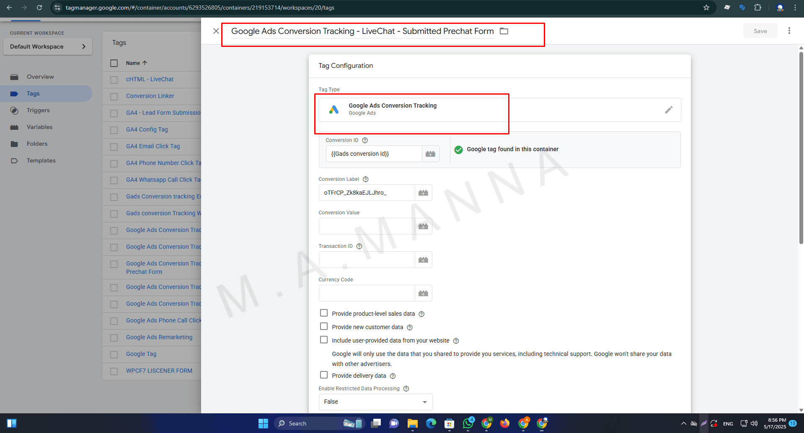This screenshot has width=804, height=433.
Task: Close the tag editor with X icon
Action: tap(216, 31)
